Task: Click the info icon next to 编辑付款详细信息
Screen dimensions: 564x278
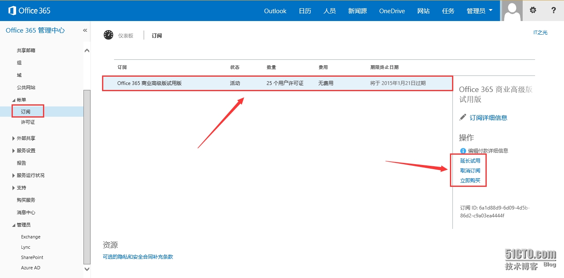Action: 463,151
